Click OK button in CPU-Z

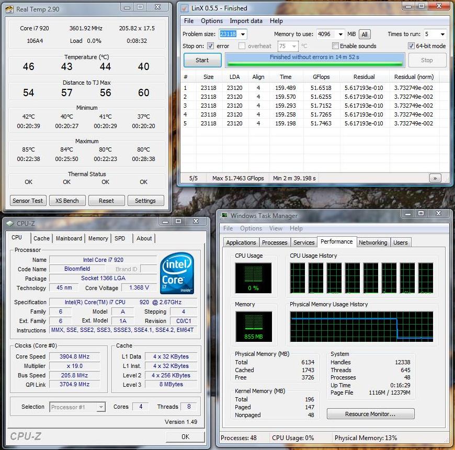click(185, 436)
